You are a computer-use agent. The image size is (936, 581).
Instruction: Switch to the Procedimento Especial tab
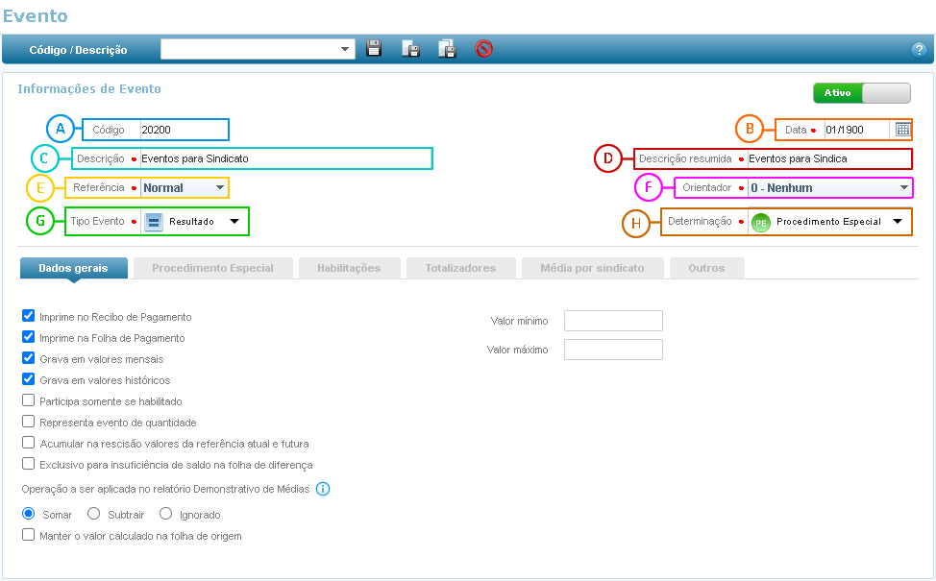212,268
